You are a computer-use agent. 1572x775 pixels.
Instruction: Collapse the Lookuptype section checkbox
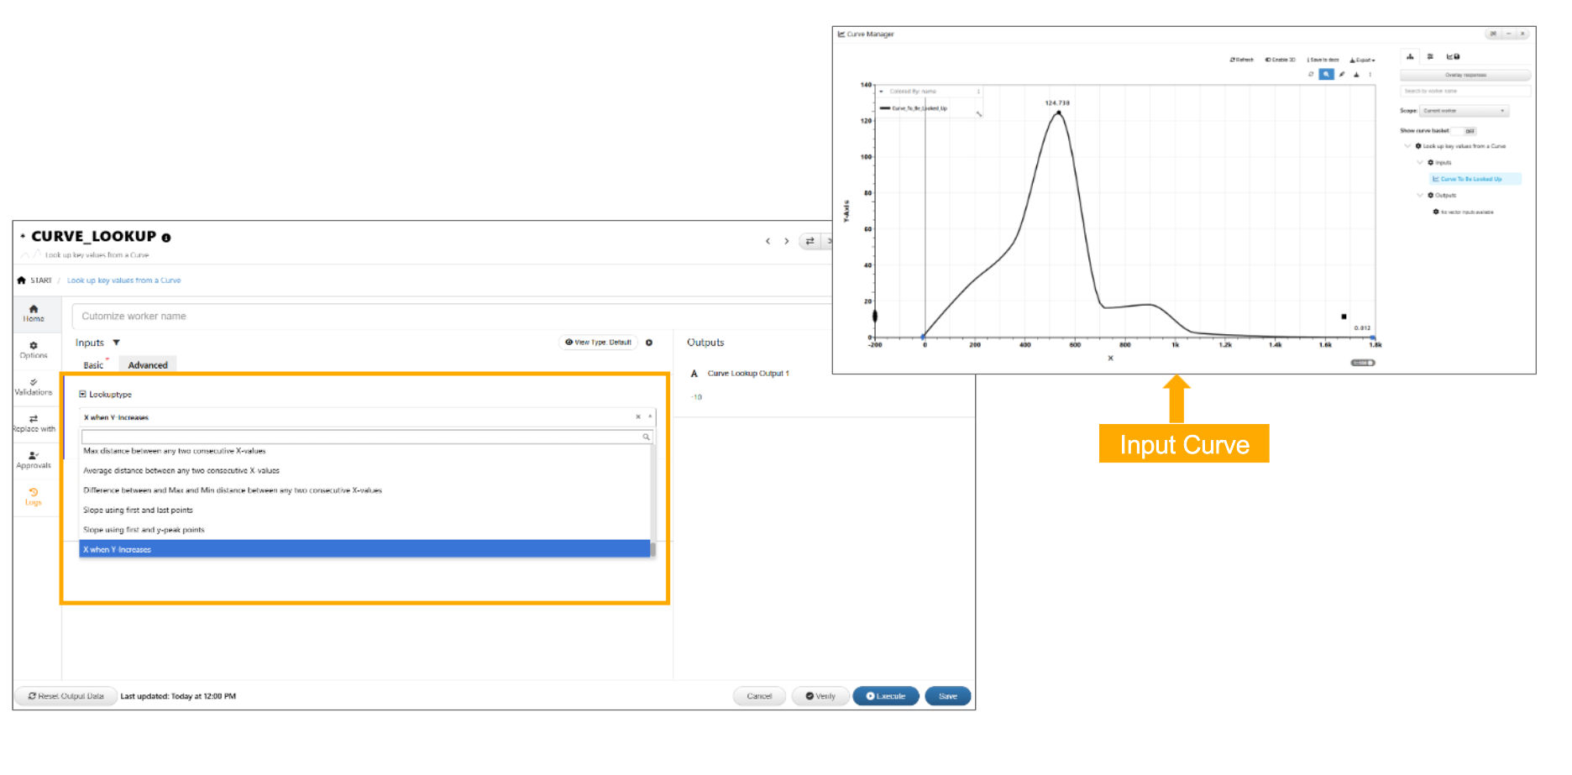click(82, 394)
